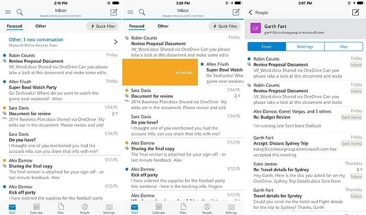Tap Inbox title in left screen

tap(61, 10)
